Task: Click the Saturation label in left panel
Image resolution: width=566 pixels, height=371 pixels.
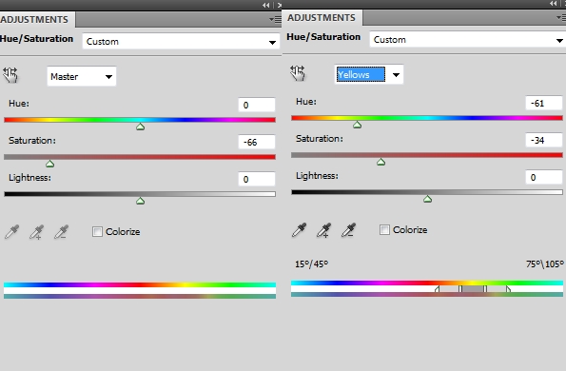Action: (x=32, y=140)
